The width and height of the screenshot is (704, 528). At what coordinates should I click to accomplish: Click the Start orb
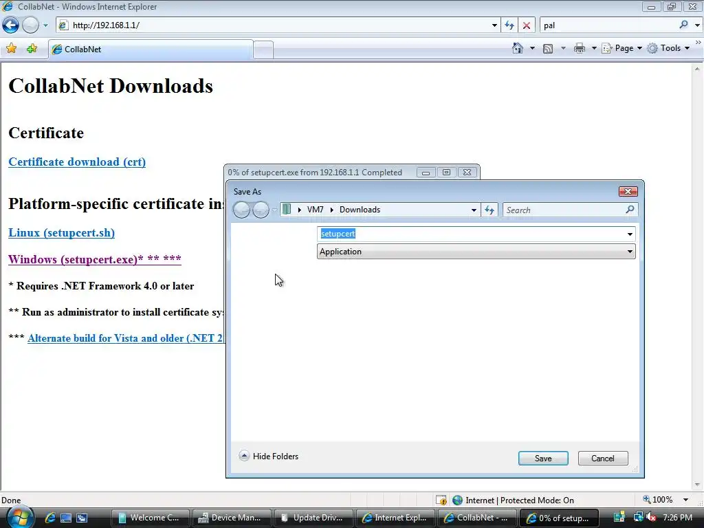pyautogui.click(x=20, y=517)
